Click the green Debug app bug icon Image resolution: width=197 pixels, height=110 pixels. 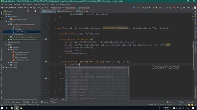click(x=160, y=8)
